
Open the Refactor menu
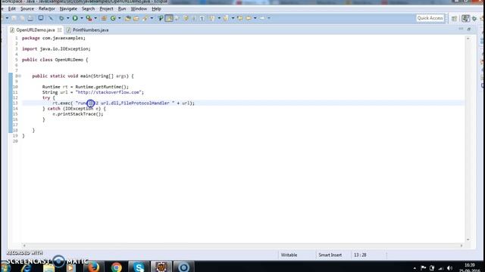click(47, 8)
